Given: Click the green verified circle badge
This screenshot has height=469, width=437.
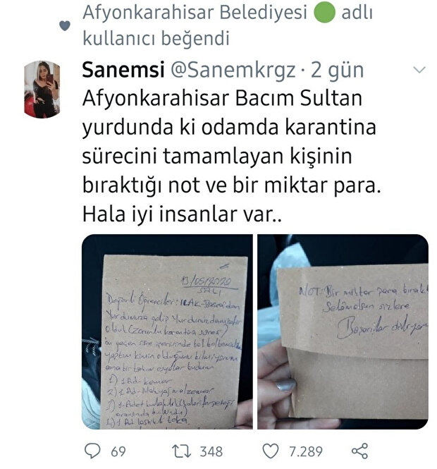Looking at the screenshot, I should 324,12.
